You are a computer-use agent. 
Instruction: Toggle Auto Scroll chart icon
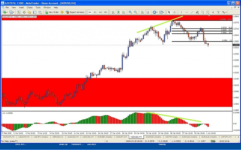142,12
